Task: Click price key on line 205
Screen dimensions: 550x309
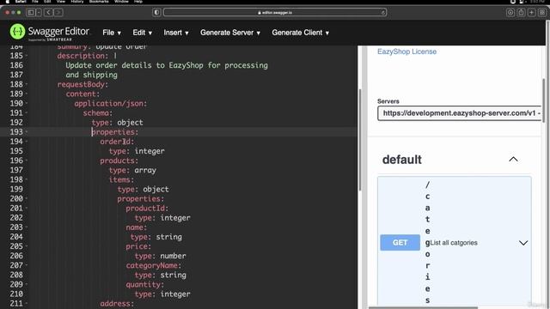Action: 138,246
